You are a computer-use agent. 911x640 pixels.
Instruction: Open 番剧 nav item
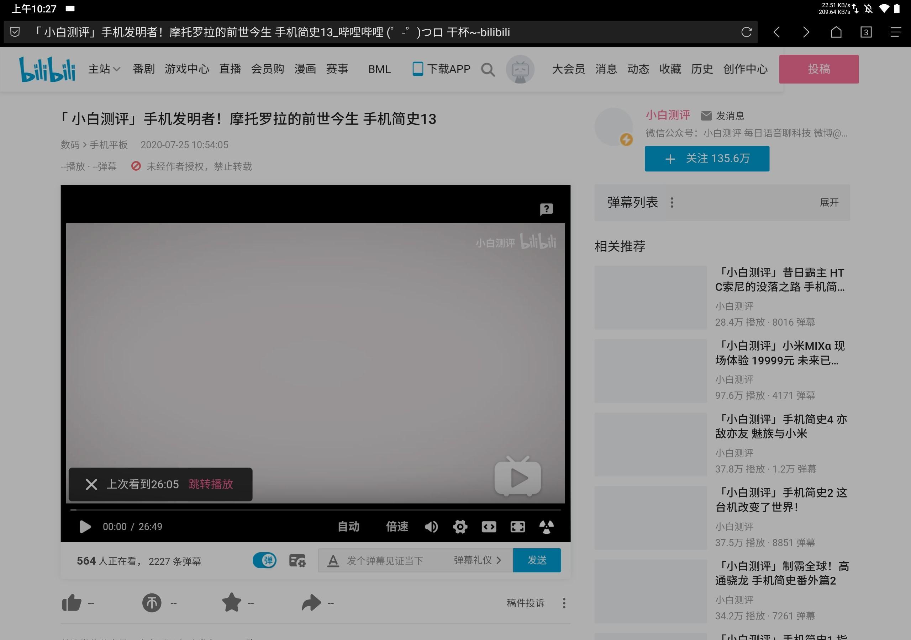144,69
